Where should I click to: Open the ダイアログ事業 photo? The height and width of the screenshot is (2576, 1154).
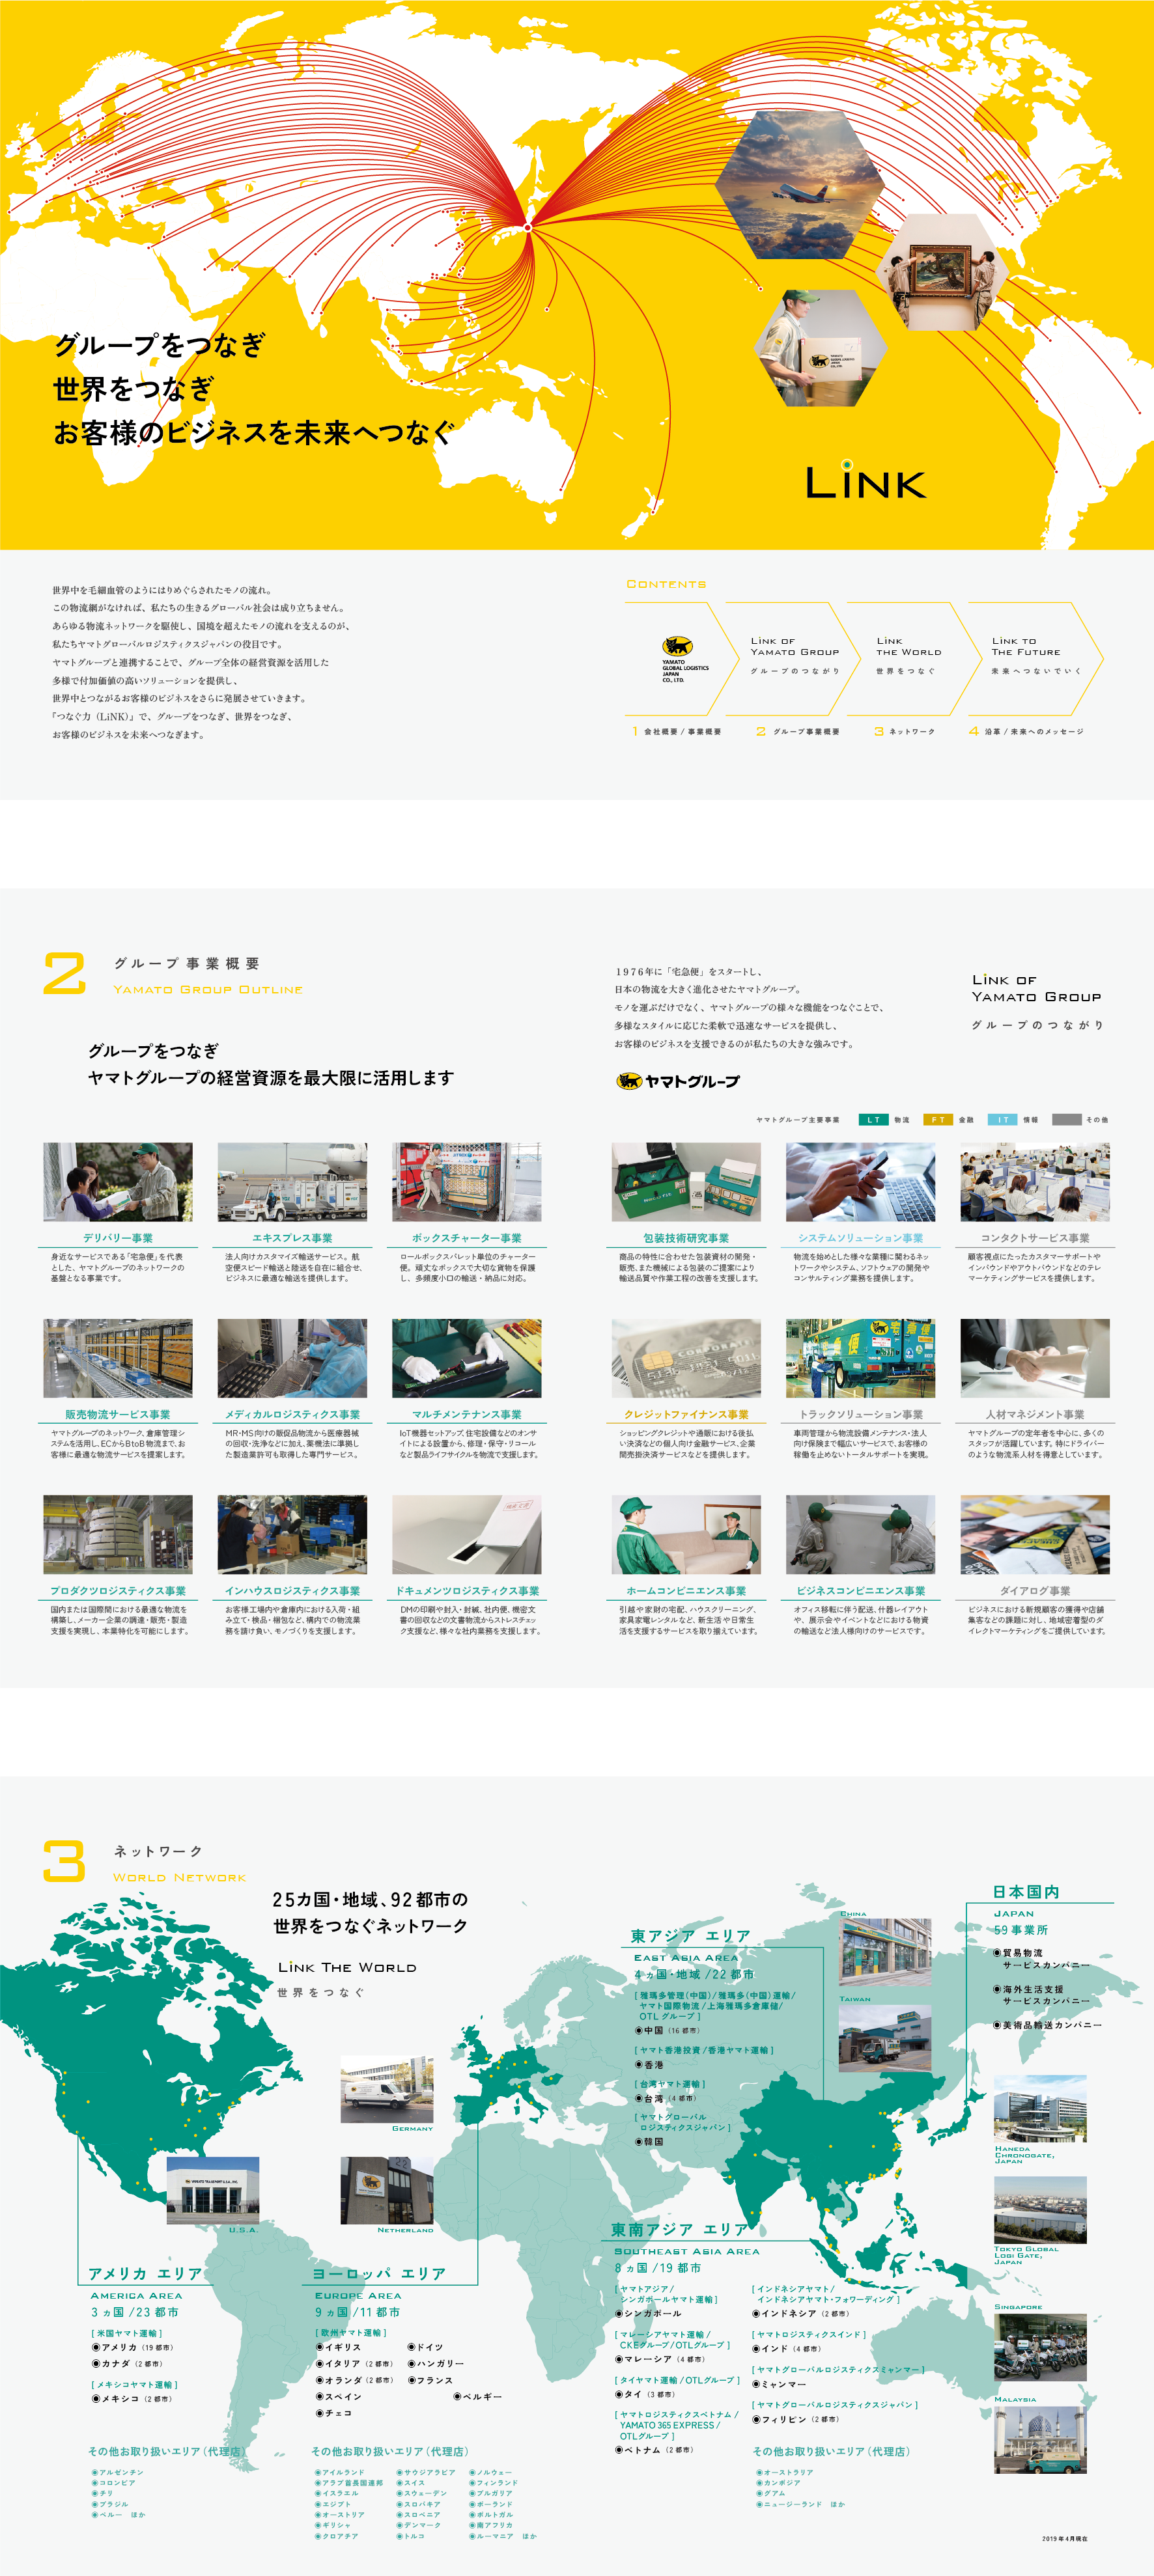click(x=1035, y=1535)
